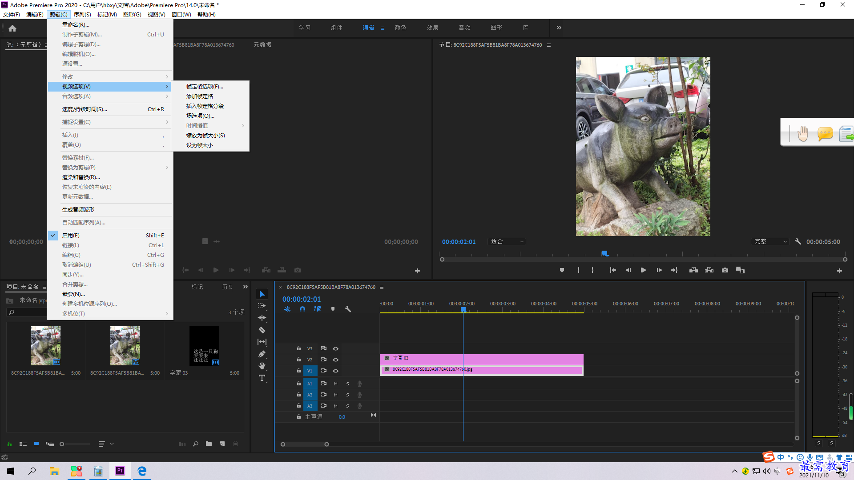Click the Home icon

coord(12,28)
